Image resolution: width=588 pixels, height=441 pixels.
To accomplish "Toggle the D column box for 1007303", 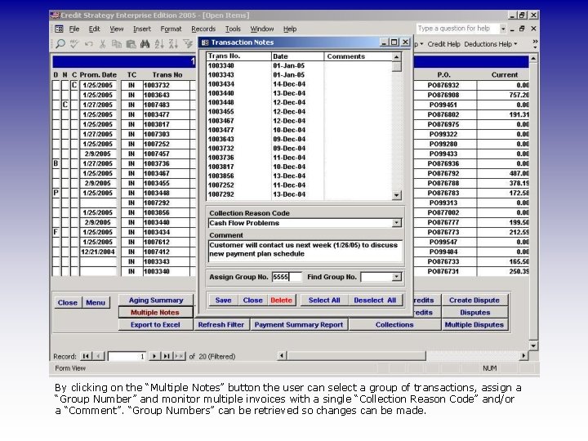I will pos(56,134).
